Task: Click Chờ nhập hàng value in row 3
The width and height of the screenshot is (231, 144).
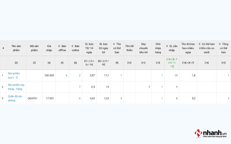Action: [162, 99]
